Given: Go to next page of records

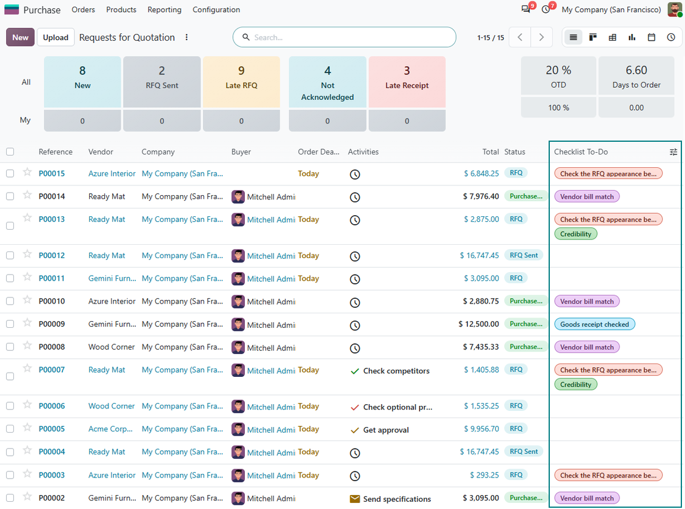Looking at the screenshot, I should (x=541, y=38).
